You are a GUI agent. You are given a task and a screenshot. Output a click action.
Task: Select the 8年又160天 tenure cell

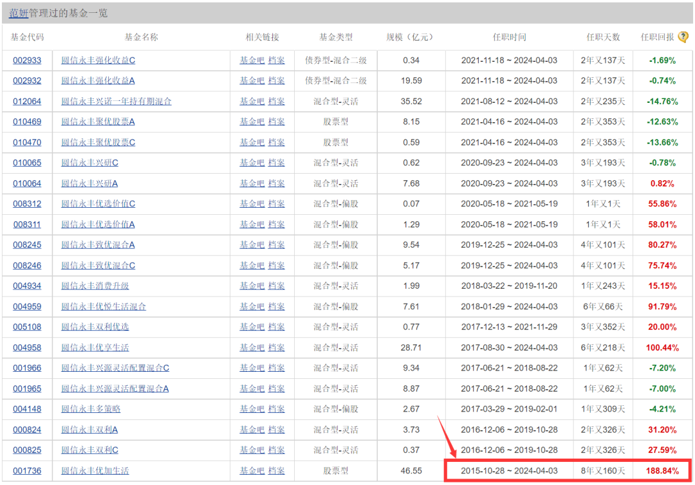point(603,471)
